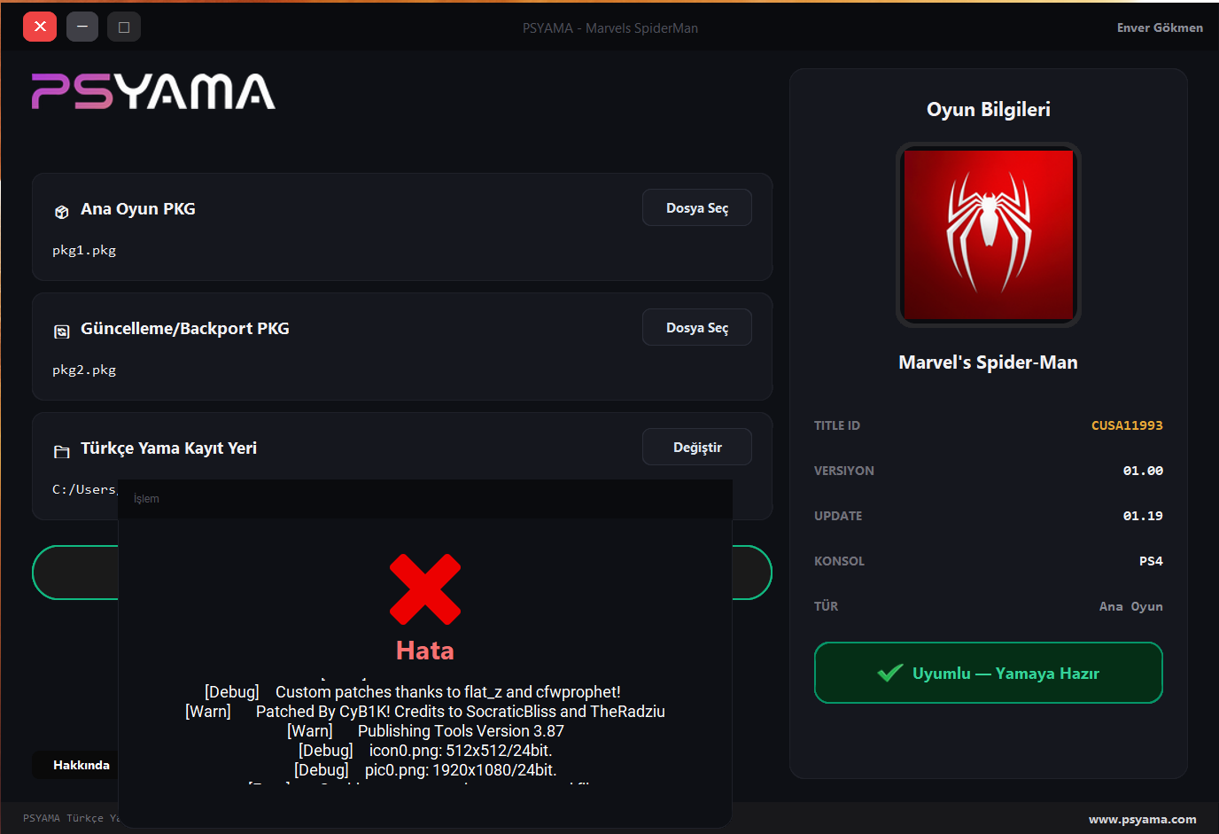Click the İşlem dialog title

coord(146,499)
